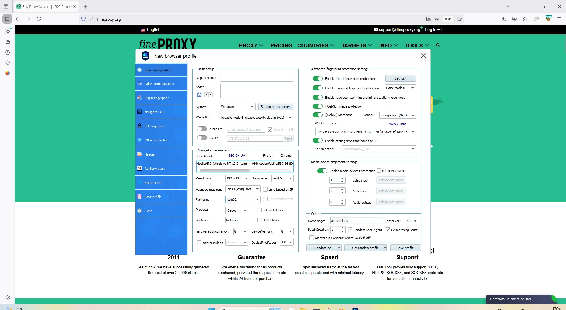Open a new browser tab
The image size is (566, 310).
[86, 6]
